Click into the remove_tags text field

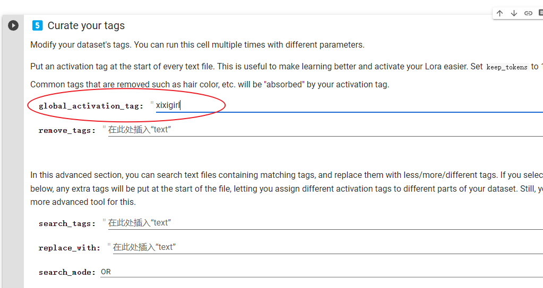(x=325, y=130)
